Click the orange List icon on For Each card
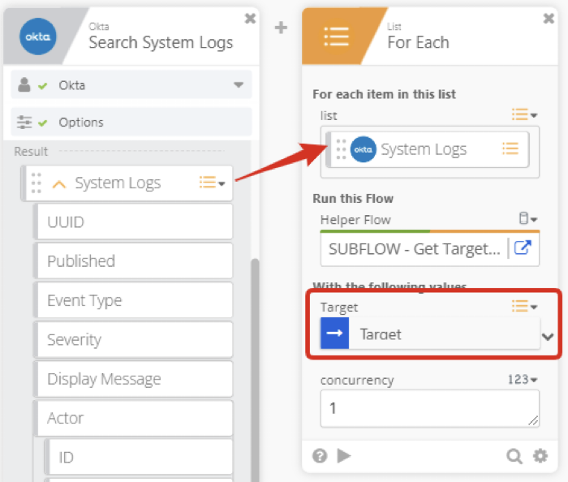This screenshot has height=482, width=568. pyautogui.click(x=336, y=37)
